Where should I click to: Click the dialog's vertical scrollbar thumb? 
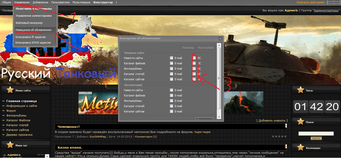coord(219,78)
